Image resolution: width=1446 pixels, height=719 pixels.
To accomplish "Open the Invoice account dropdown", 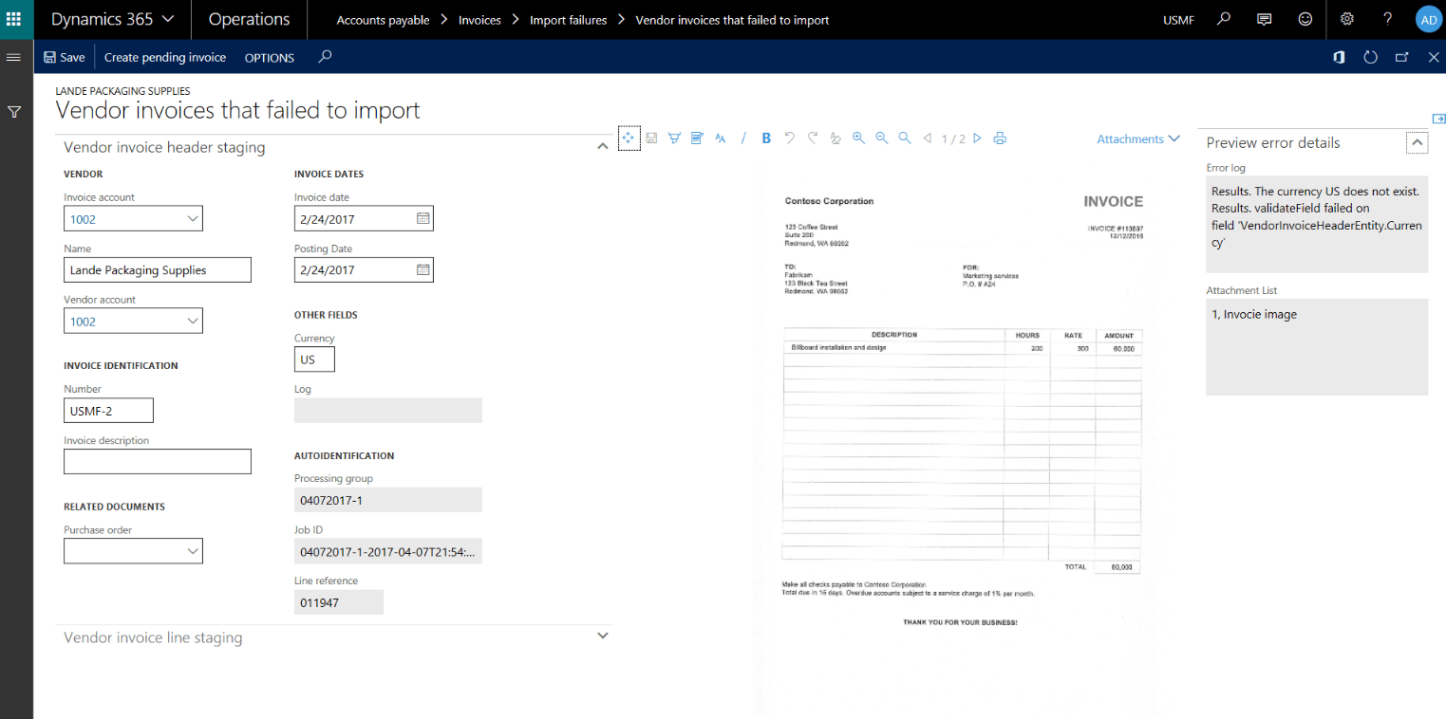I will (x=193, y=218).
